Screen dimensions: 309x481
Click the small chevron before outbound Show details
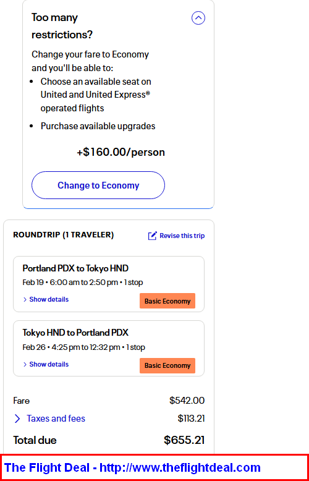pos(25,299)
